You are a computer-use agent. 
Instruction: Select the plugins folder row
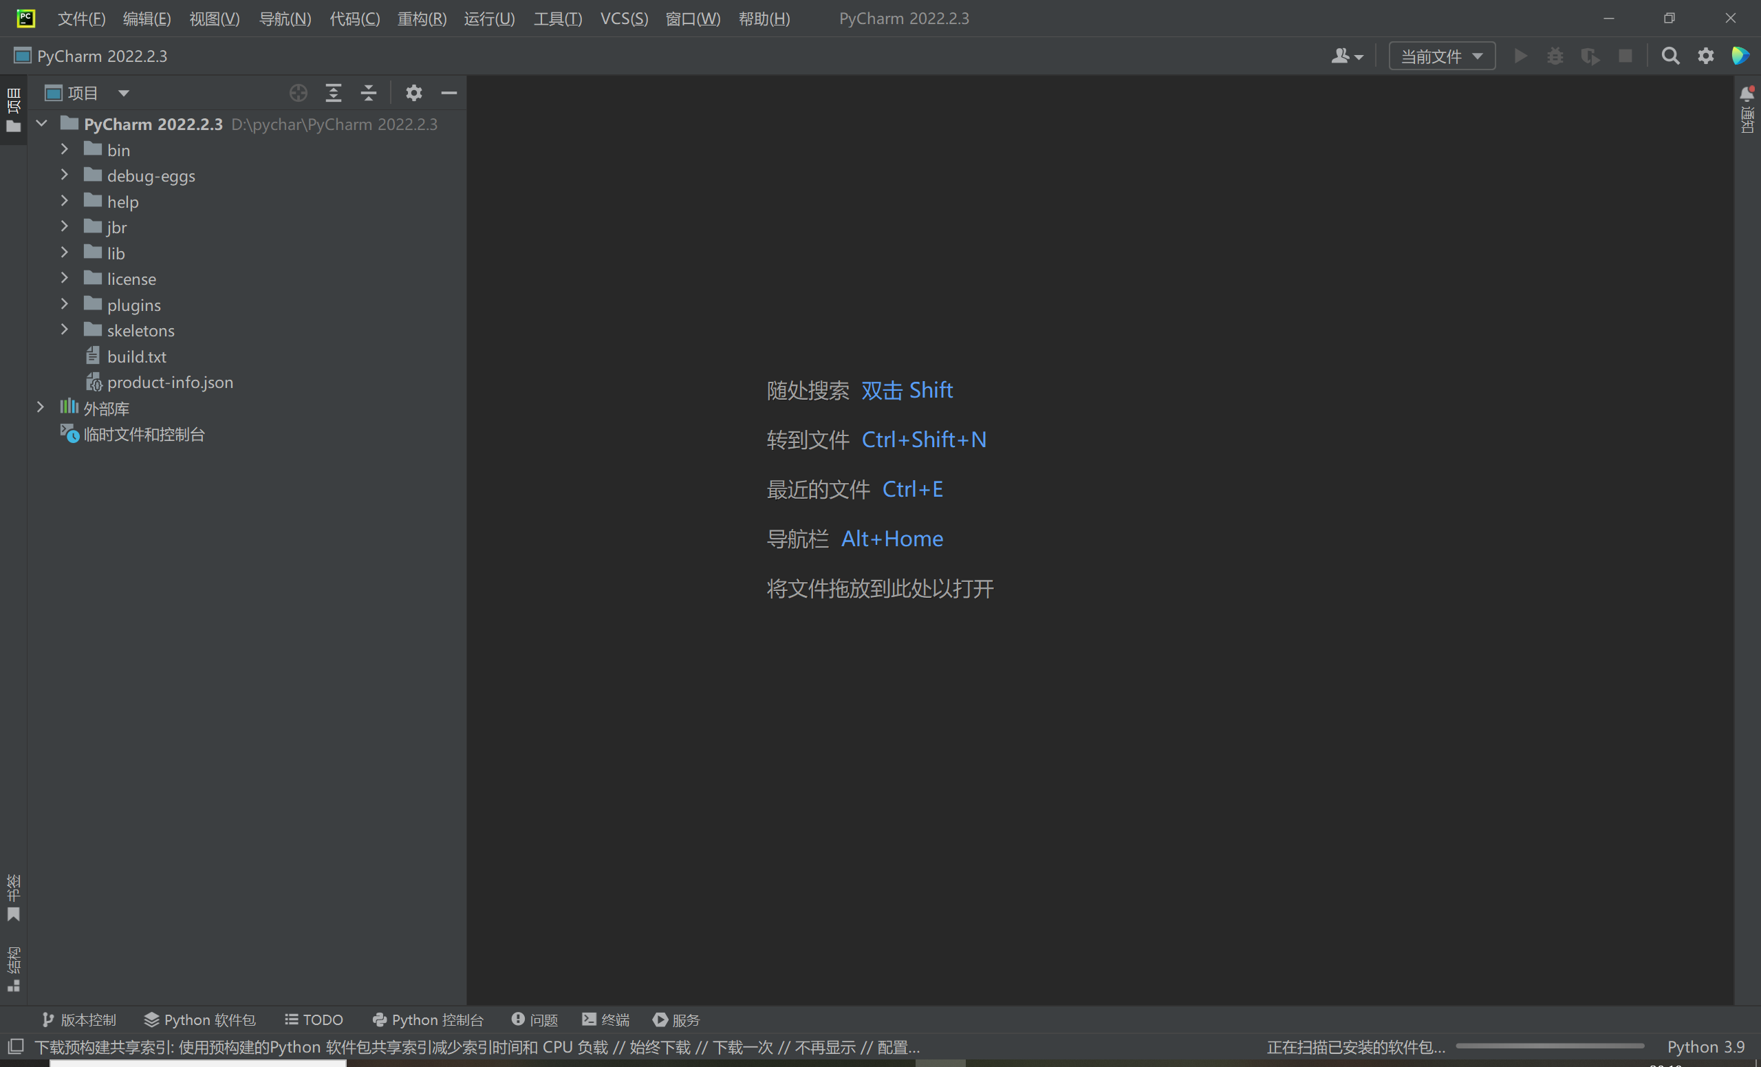click(246, 305)
